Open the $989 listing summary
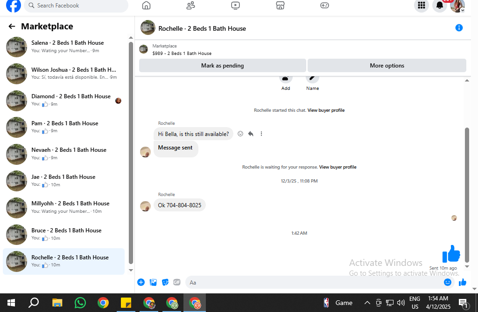 [x=182, y=53]
